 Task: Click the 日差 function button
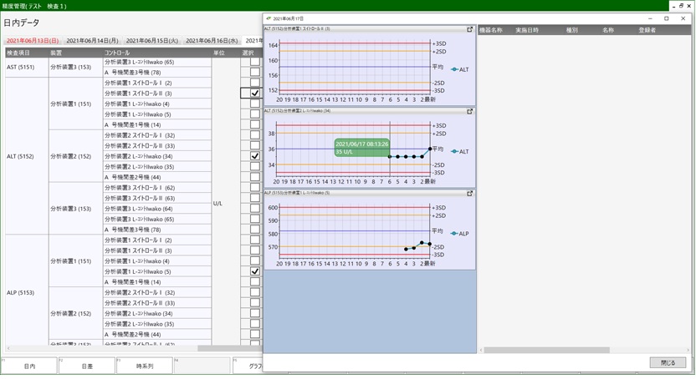87,366
